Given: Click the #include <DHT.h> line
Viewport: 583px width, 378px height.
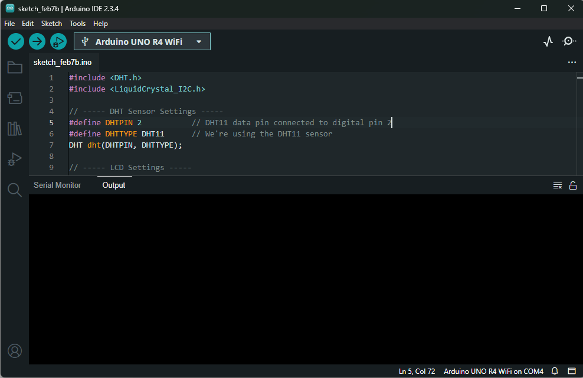Looking at the screenshot, I should (105, 78).
